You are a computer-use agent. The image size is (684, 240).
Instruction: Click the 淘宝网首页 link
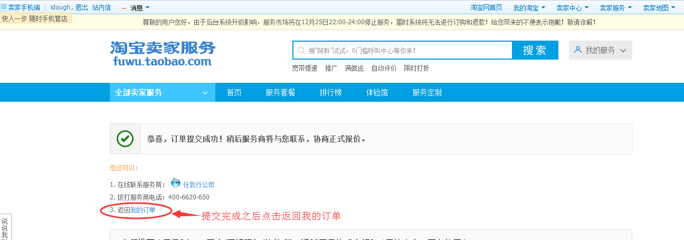(487, 7)
